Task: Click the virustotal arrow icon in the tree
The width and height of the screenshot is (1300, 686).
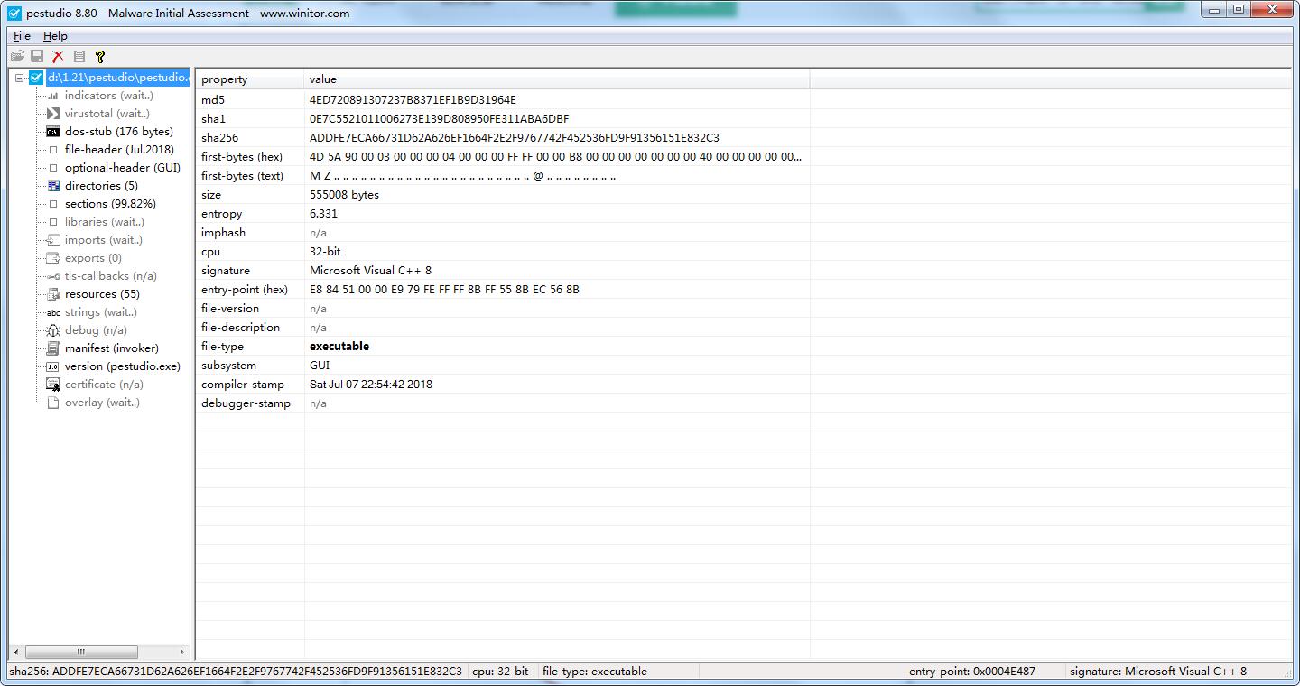Action: [x=53, y=114]
